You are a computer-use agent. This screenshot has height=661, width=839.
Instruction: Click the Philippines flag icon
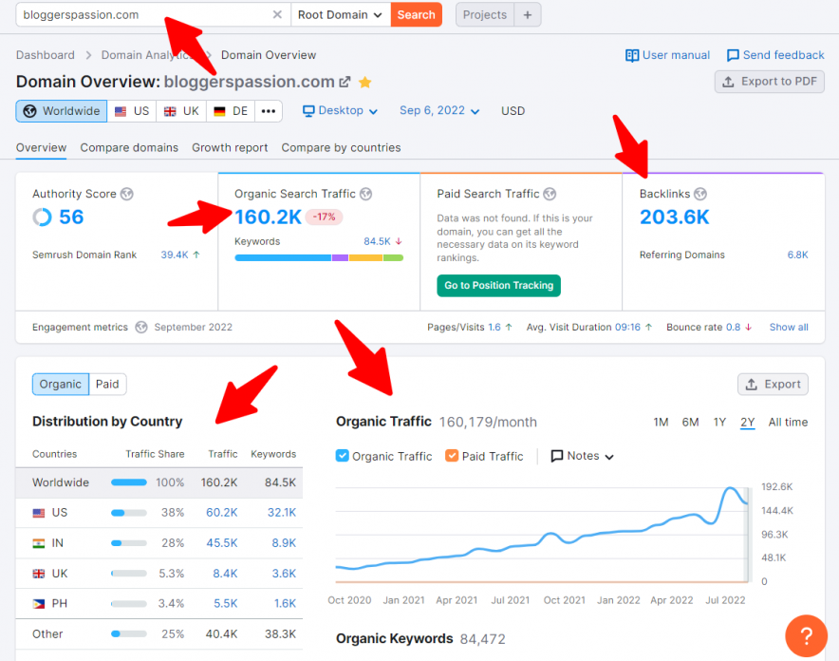39,604
